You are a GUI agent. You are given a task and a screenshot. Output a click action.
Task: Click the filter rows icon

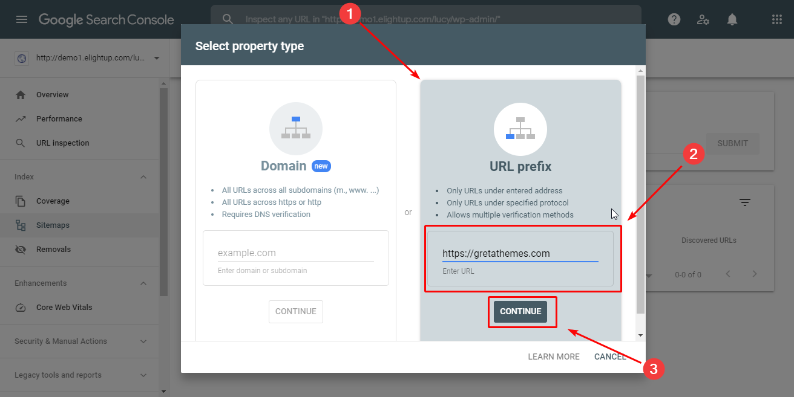(745, 202)
